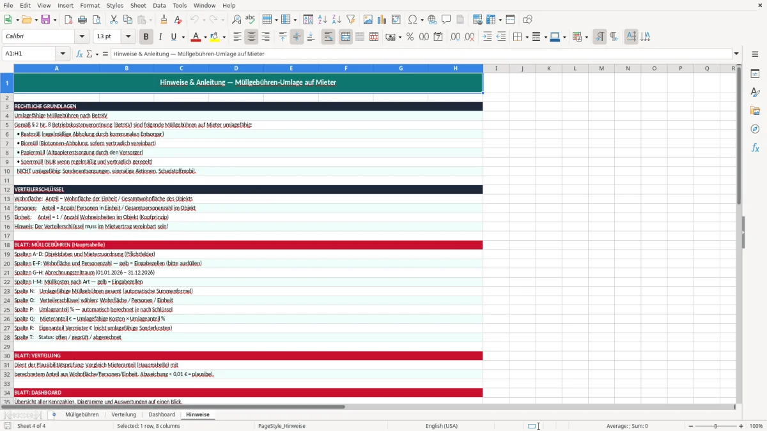
Task: Click the Save document icon
Action: point(45,20)
